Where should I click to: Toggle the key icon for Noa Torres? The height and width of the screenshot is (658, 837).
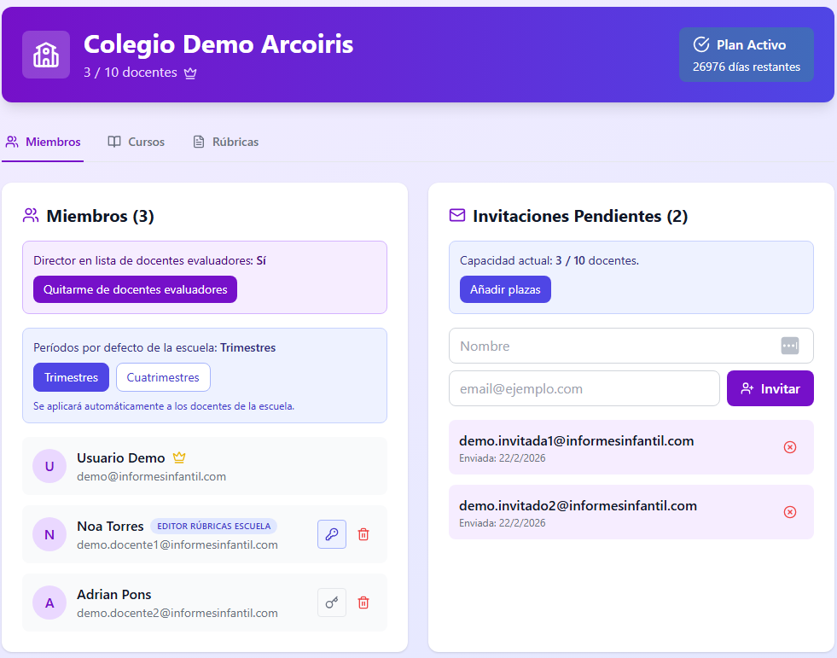point(332,534)
